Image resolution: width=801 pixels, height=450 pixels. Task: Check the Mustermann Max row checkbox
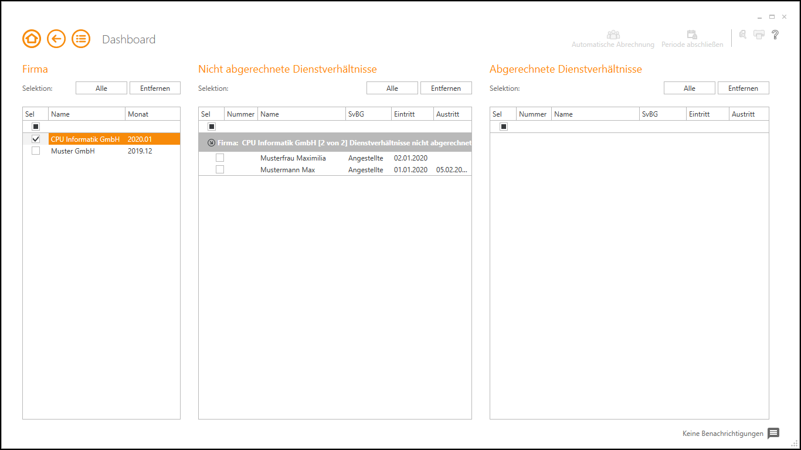coord(220,169)
